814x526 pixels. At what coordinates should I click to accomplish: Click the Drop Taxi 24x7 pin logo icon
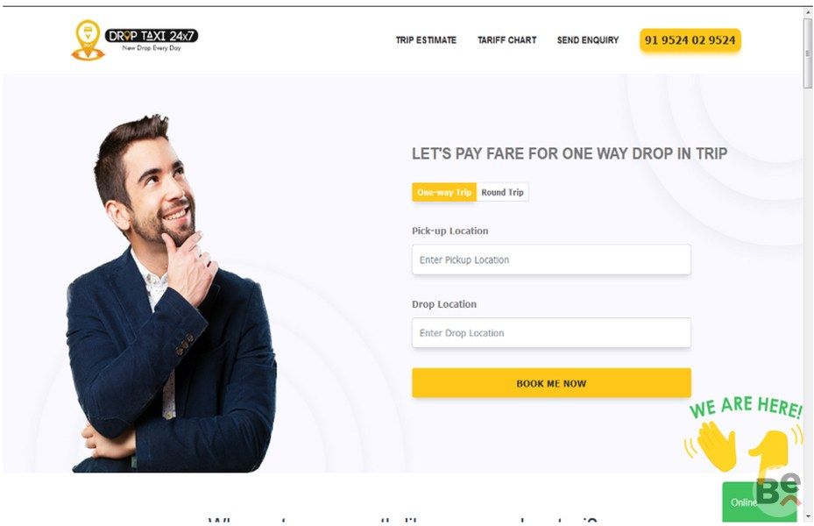pyautogui.click(x=88, y=40)
